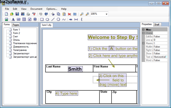Click the Smith text field
Screen dimensions: 171x108
click(x=75, y=69)
